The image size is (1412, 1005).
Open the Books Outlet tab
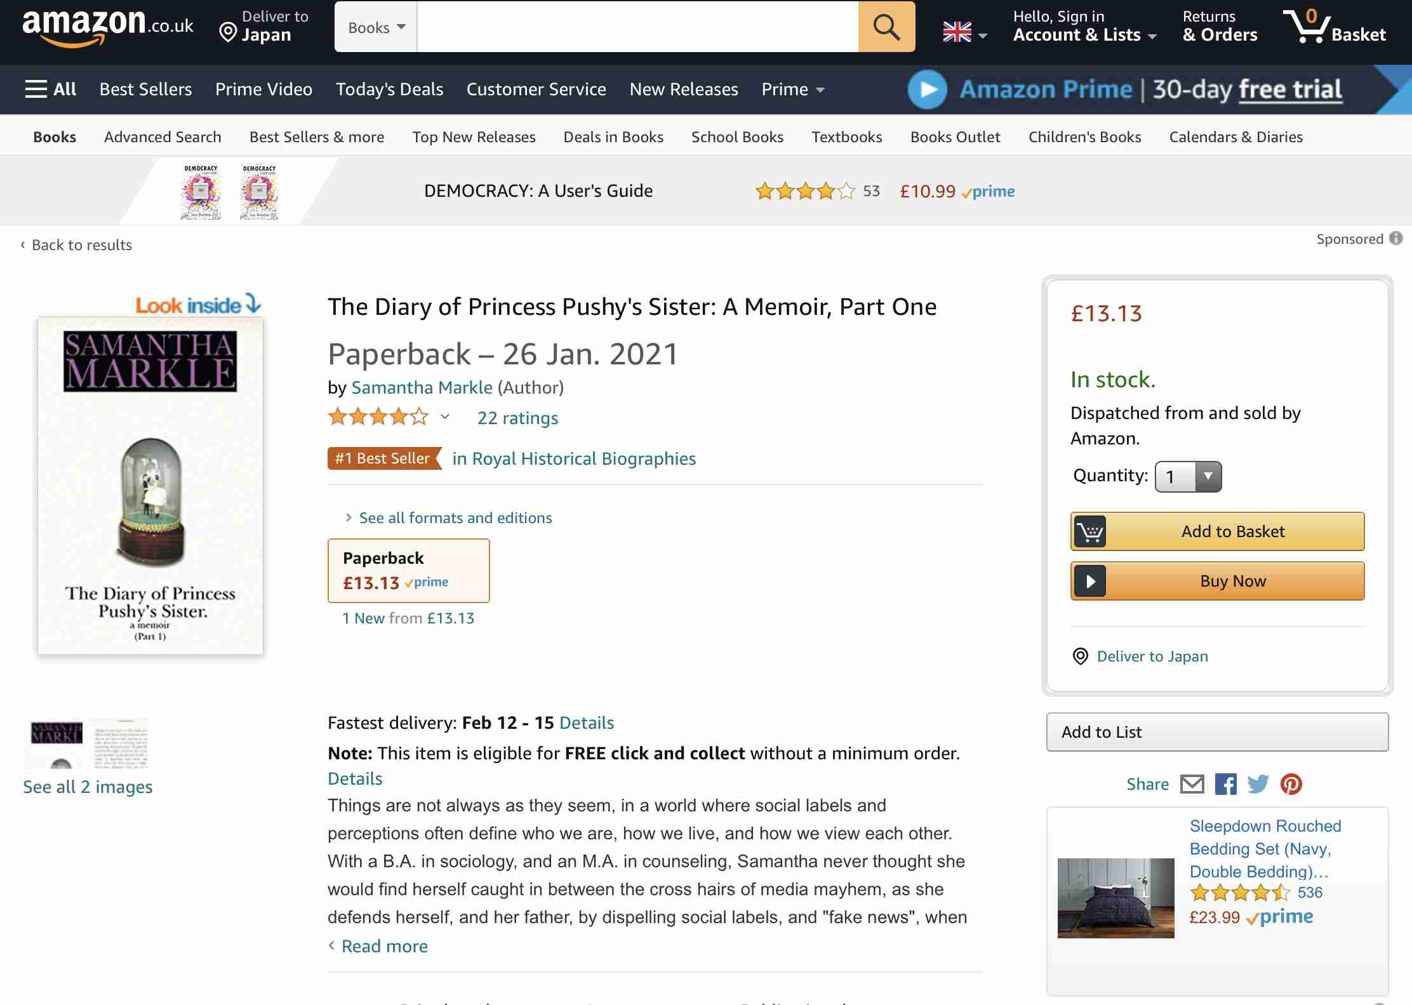[x=955, y=136]
